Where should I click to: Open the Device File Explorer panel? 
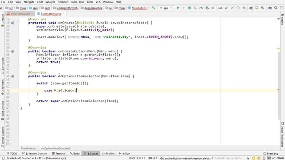click(282, 134)
